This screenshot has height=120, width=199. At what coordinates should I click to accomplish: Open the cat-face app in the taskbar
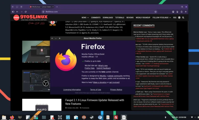(x=20, y=117)
